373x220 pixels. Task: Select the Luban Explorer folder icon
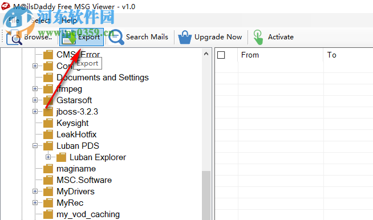[62, 157]
